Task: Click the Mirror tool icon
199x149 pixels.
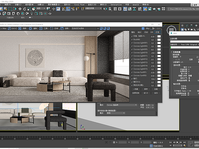Action: pos(105,9)
